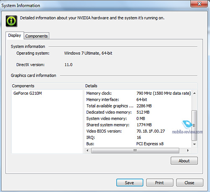Select the Dedicated video memory row
This screenshot has height=192, width=210.
[x=138, y=112]
